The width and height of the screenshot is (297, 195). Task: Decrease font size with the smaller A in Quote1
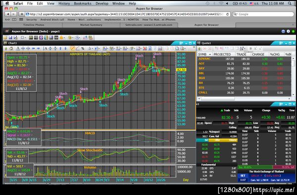point(260,49)
